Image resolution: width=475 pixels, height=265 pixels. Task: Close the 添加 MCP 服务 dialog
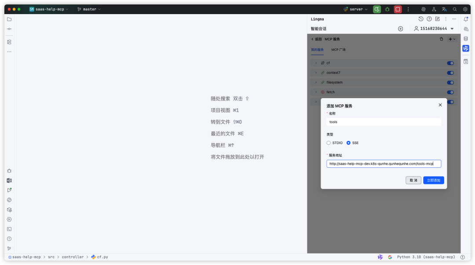(x=440, y=105)
